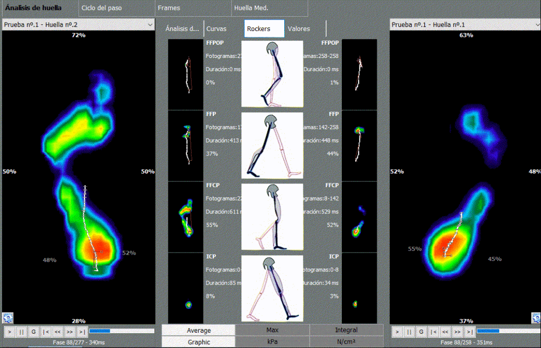541x348 pixels.
Task: Step forward with >> on right footprint
Action: pyautogui.click(x=457, y=332)
